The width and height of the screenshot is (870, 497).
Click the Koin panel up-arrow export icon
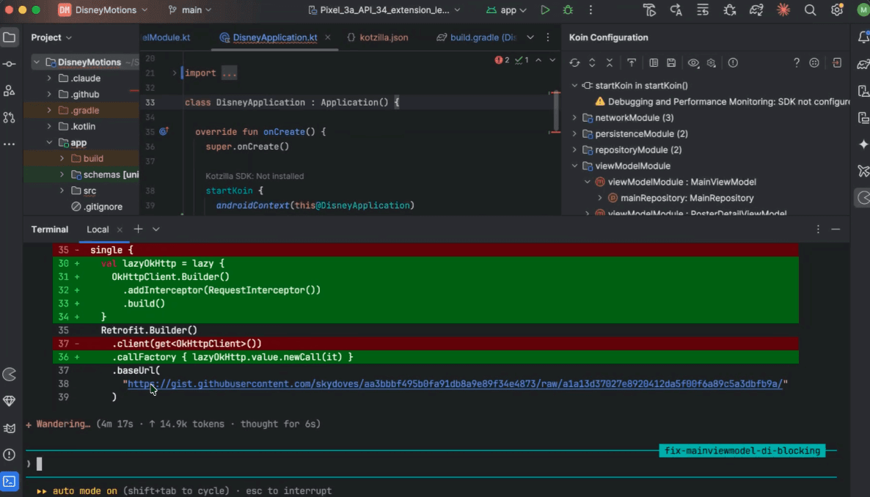(x=632, y=63)
